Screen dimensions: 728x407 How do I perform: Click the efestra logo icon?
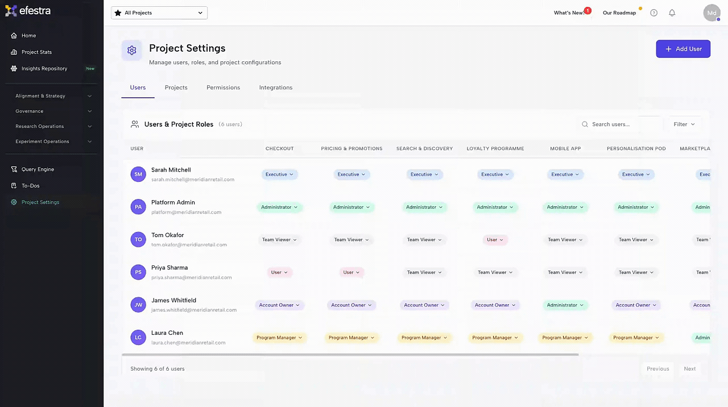pyautogui.click(x=11, y=11)
